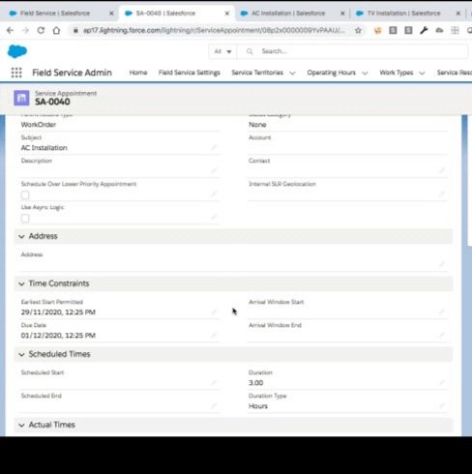Image resolution: width=472 pixels, height=474 pixels.
Task: Click the 01/12/2020, 12:25 PM value
Action: 58,336
